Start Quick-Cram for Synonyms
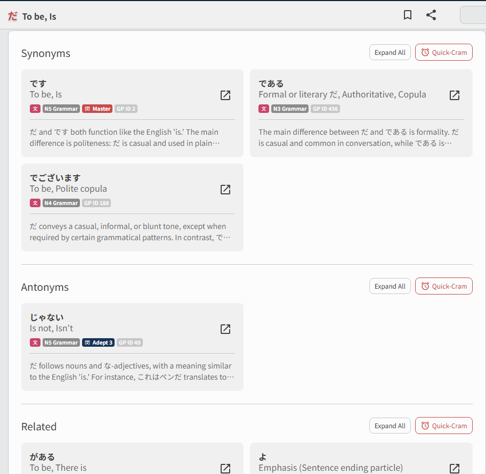 [443, 53]
